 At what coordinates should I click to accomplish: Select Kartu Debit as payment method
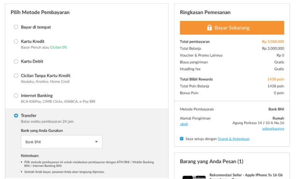[x=16, y=61]
